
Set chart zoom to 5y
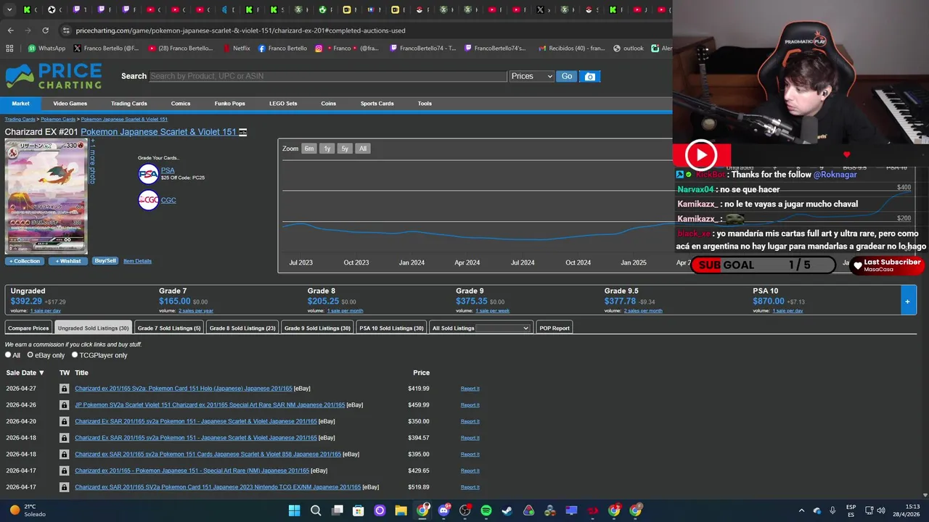pyautogui.click(x=345, y=149)
